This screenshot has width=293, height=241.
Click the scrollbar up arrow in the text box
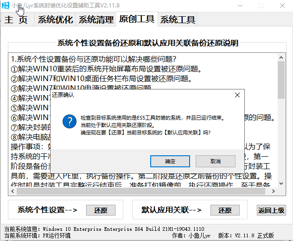click(281, 58)
